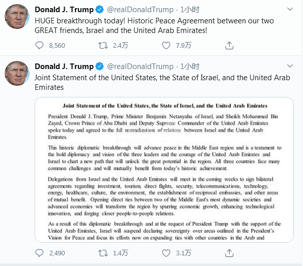The image size is (303, 266).
Task: View the profile avatar on the second tweet
Action: [17, 74]
